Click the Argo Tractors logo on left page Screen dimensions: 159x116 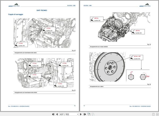tap(14, 5)
